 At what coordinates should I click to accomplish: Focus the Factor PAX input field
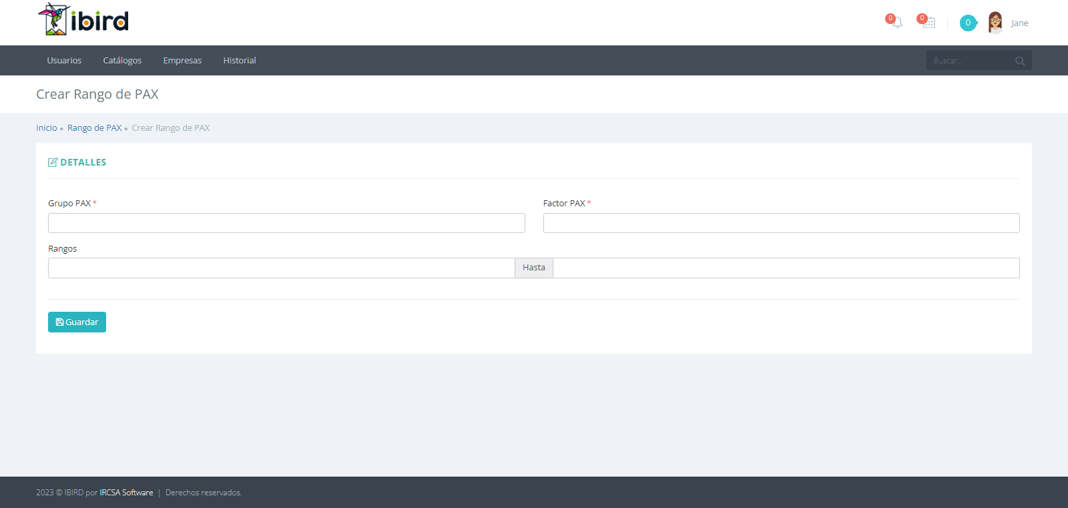pos(781,223)
